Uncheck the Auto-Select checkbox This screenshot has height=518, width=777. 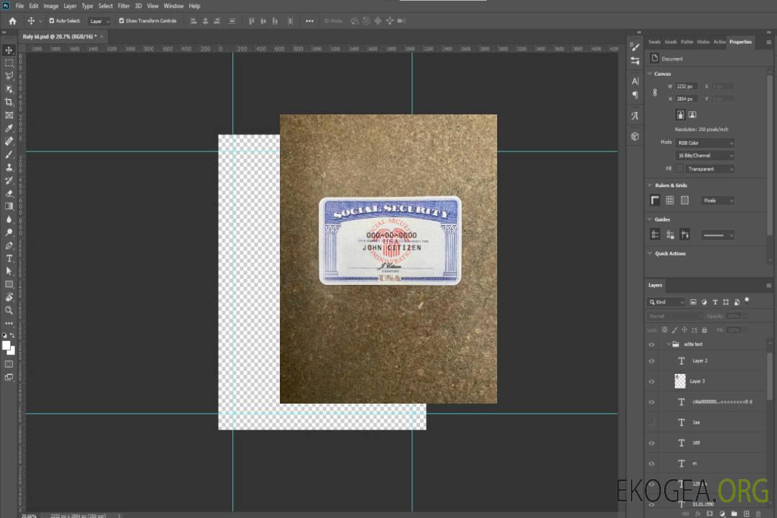tap(52, 21)
